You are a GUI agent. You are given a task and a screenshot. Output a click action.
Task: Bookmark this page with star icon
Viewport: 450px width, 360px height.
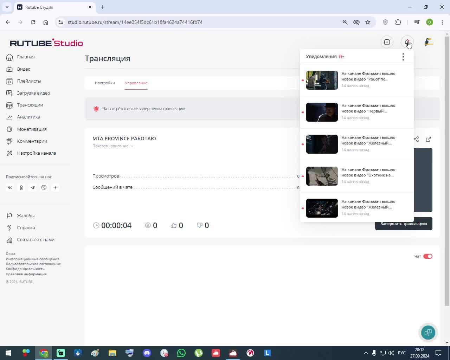pos(368,22)
